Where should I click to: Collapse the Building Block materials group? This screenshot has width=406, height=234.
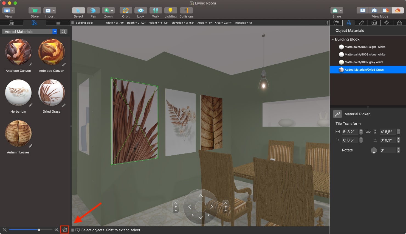(333, 39)
